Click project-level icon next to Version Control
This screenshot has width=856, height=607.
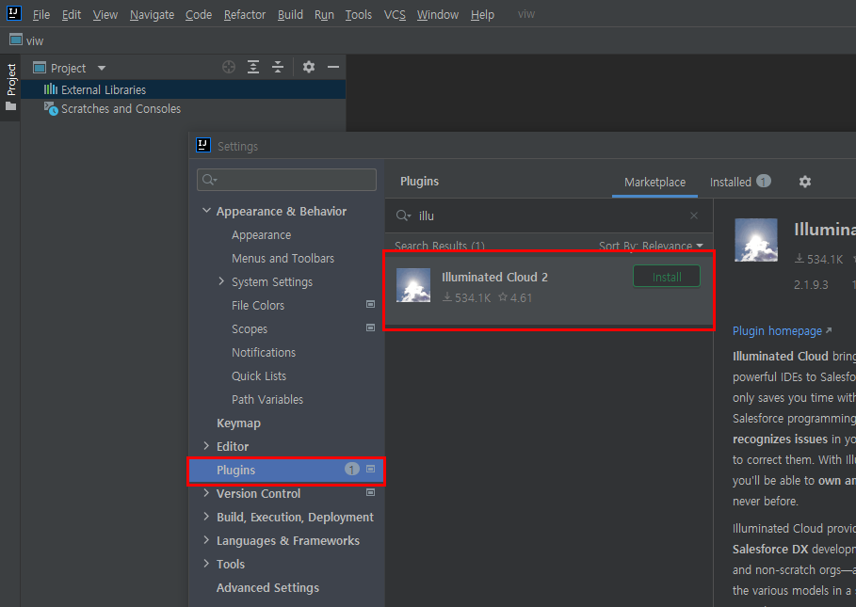tap(370, 492)
